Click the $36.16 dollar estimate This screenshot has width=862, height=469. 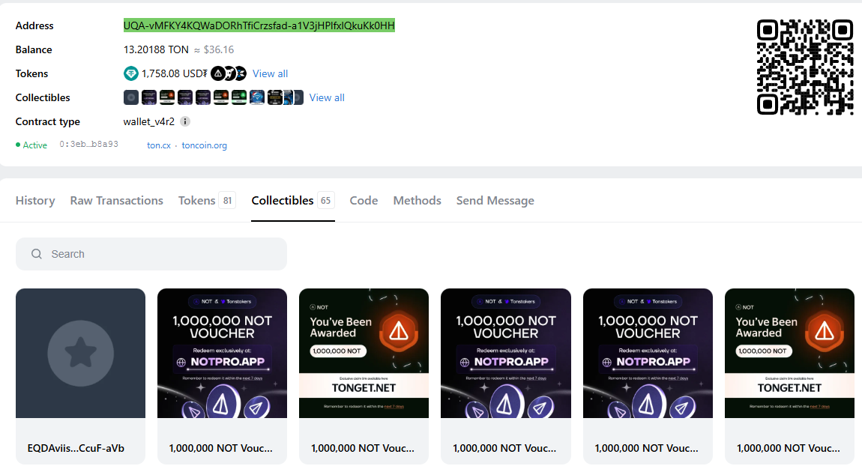[x=219, y=49]
